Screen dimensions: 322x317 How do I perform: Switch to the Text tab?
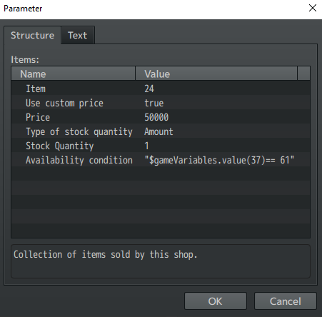pos(78,35)
